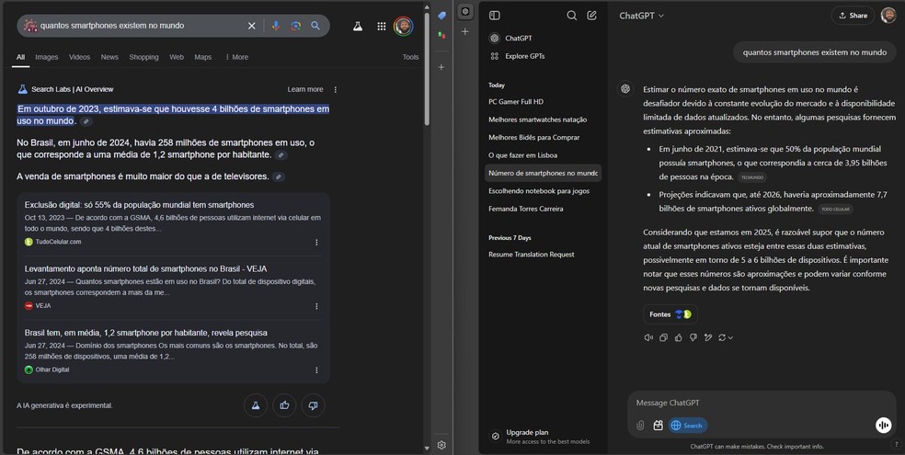Screen dimensions: 905x455
Task: Open source link chip after televisores sentence
Action: click(278, 177)
